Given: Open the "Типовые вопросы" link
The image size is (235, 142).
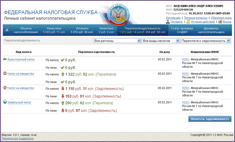Looking at the screenshot, I should coord(196,18).
